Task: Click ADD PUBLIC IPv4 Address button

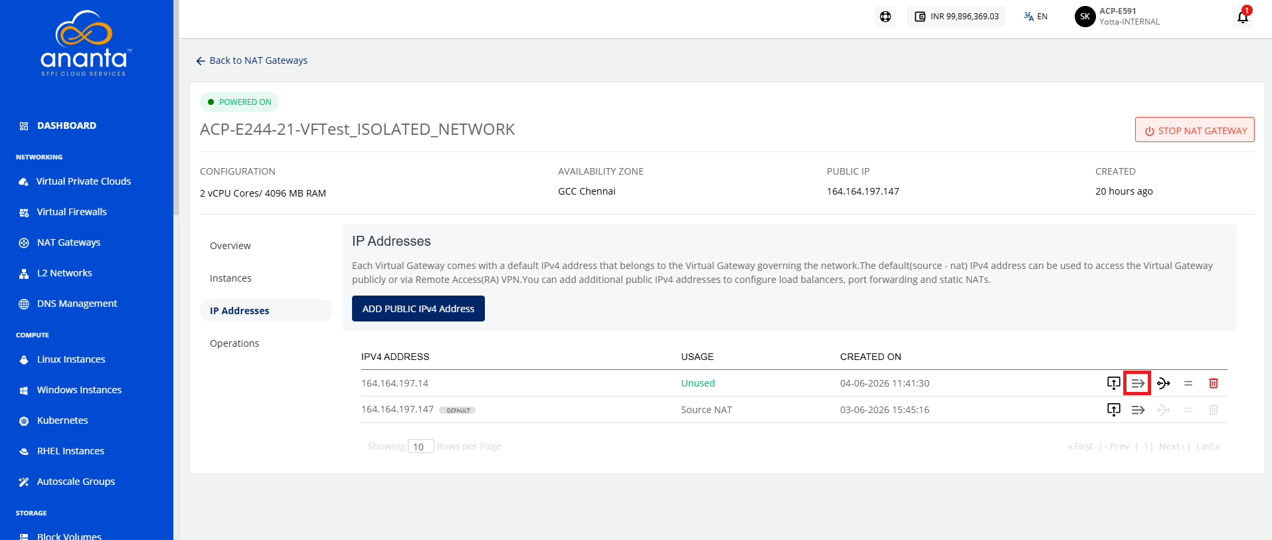Action: tap(418, 309)
